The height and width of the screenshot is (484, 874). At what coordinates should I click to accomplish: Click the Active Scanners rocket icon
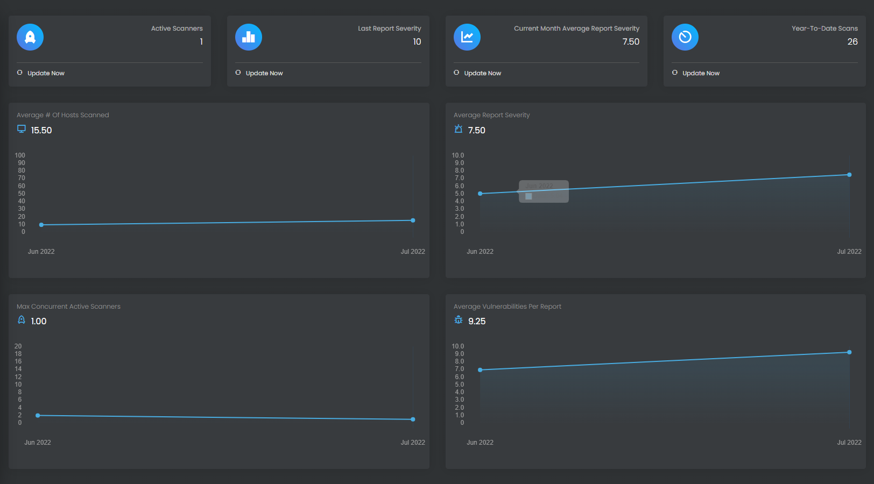point(30,37)
